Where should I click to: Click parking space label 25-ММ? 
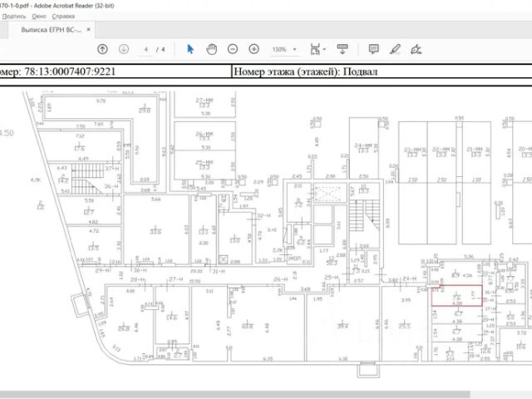pyautogui.click(x=204, y=163)
